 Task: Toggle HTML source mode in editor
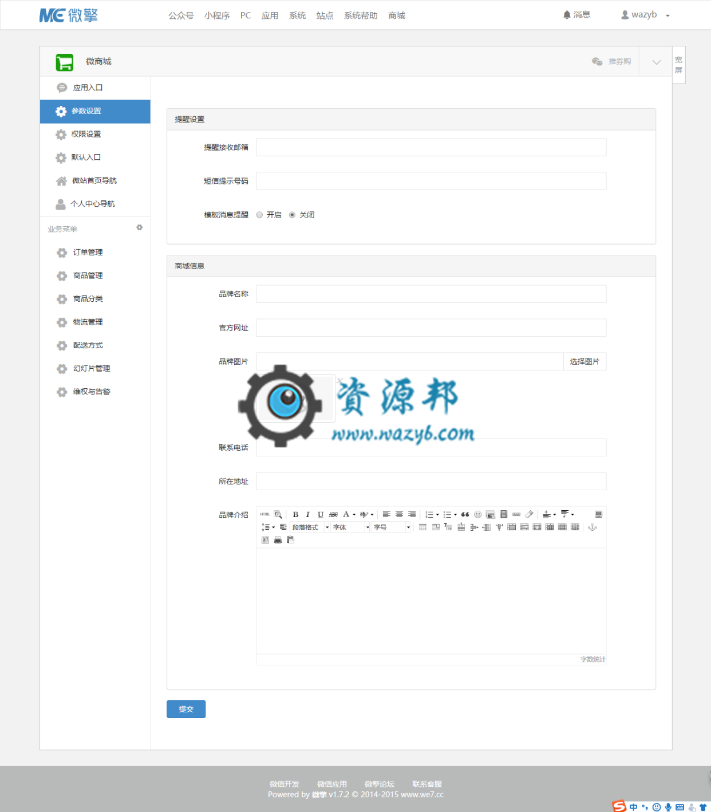click(x=265, y=514)
